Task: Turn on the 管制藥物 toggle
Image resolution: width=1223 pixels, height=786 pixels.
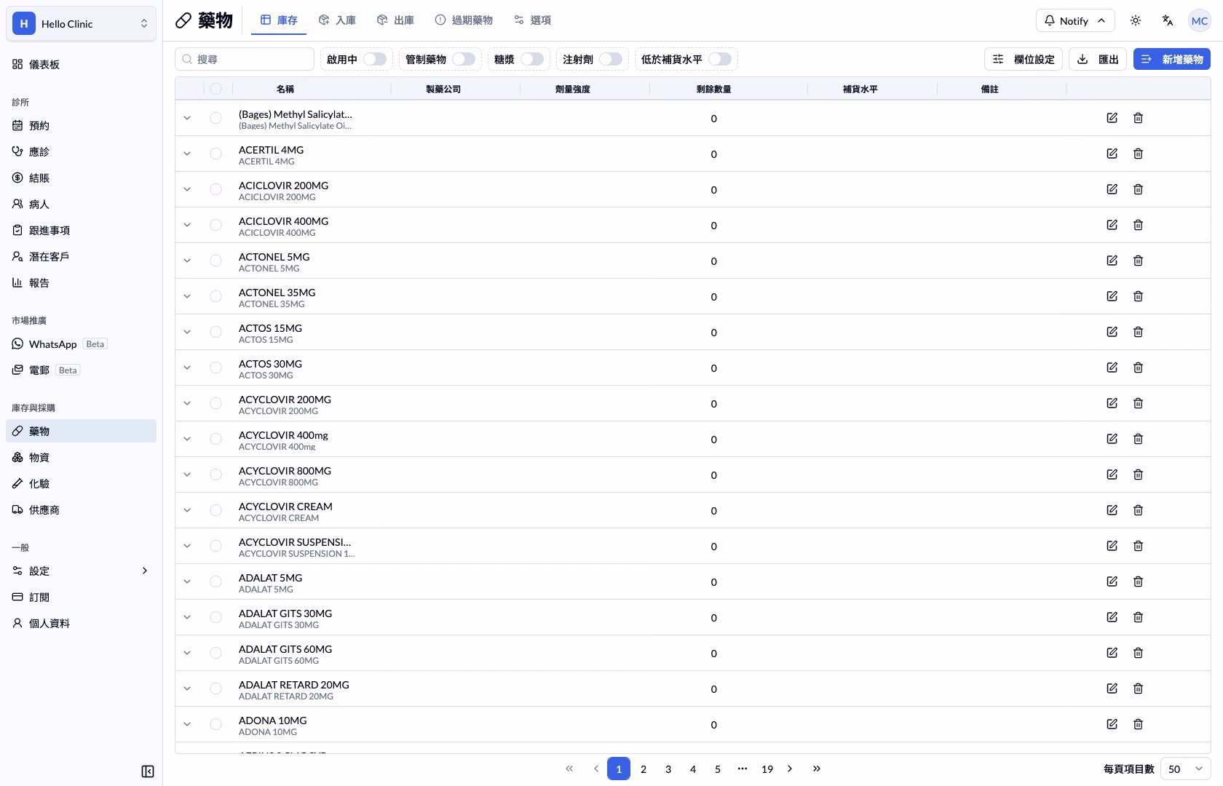Action: (464, 59)
